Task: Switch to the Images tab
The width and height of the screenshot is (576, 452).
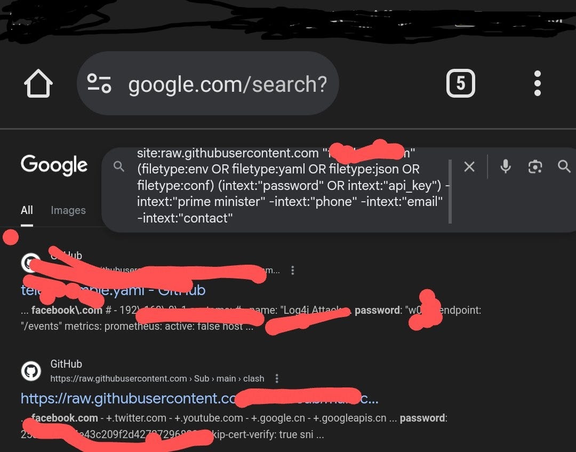Action: point(68,210)
